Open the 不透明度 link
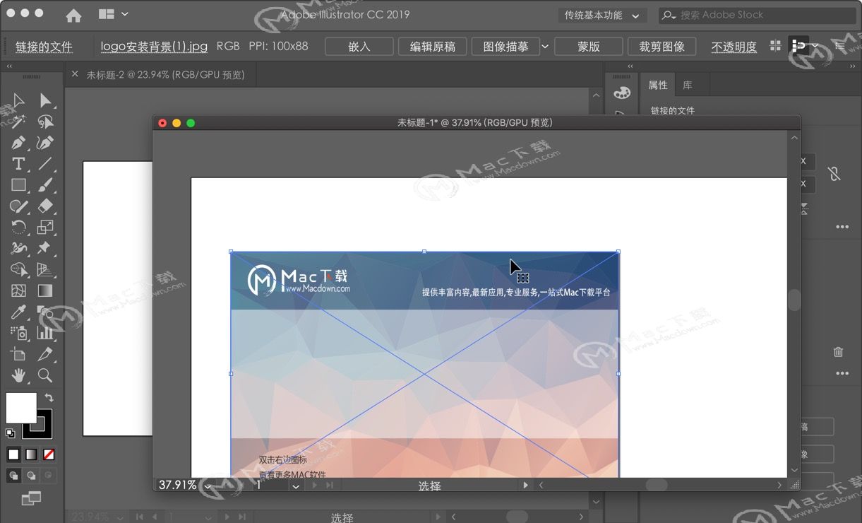 [x=734, y=47]
